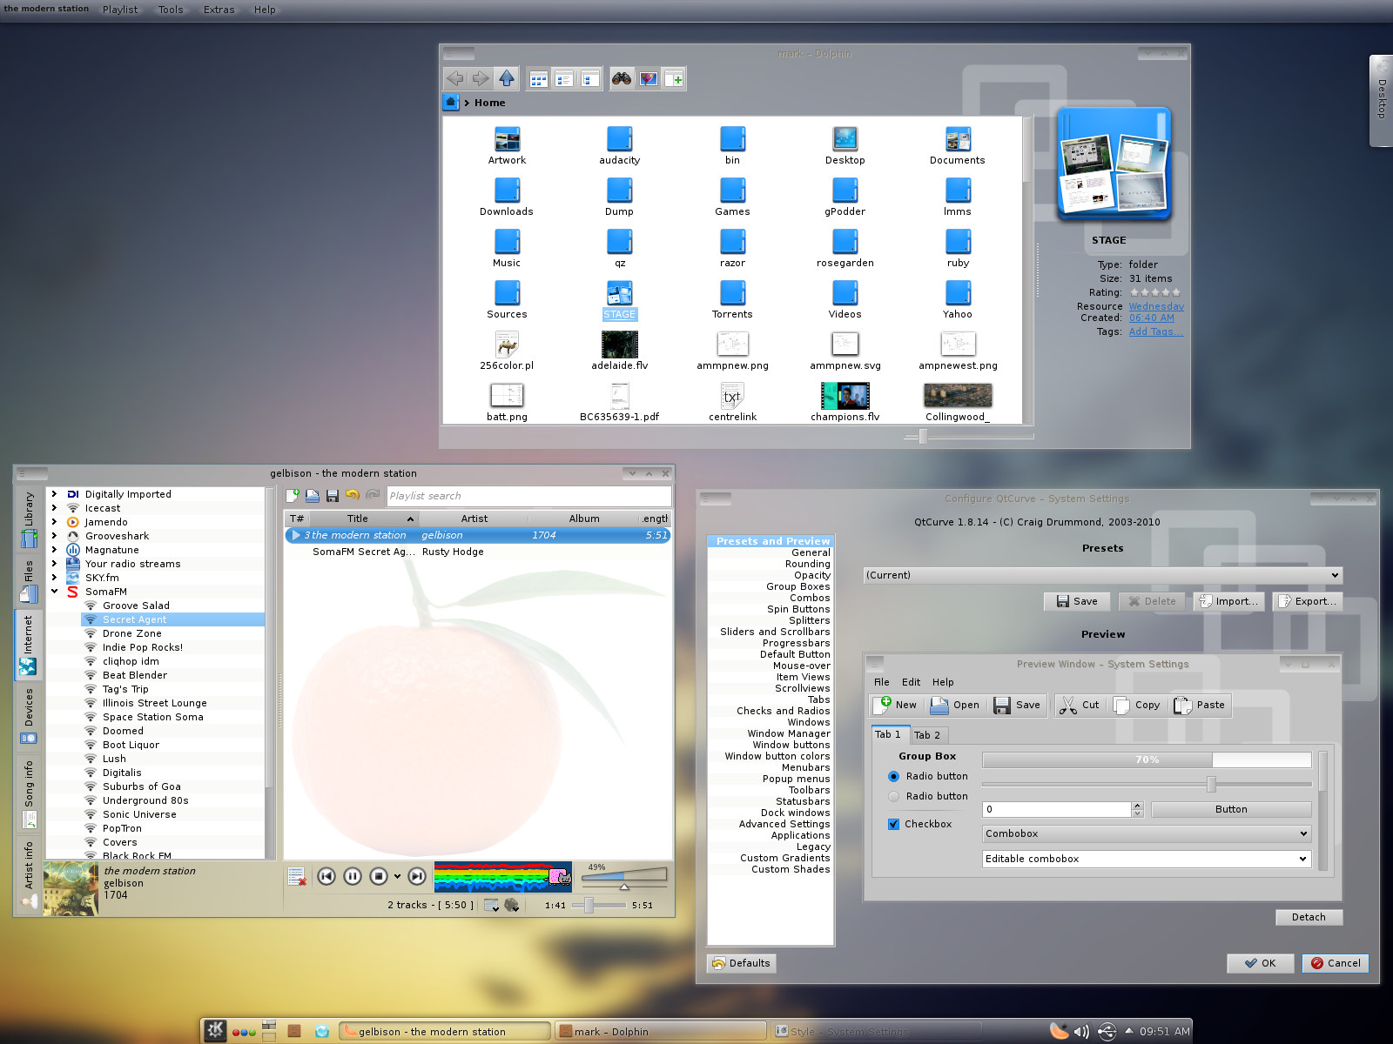Click the Save preset button
Viewport: 1393px width, 1044px height.
point(1077,601)
